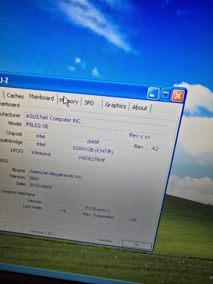Image resolution: width=213 pixels, height=284 pixels.
Task: Switch to the Graphics tab
Action: (x=115, y=105)
